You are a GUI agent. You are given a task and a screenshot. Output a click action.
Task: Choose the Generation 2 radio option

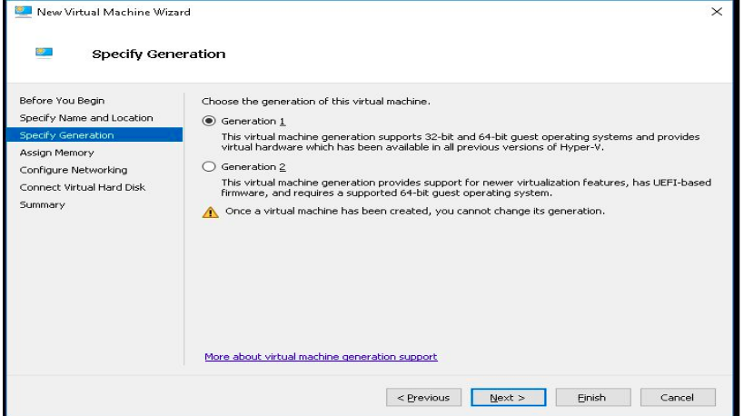[x=209, y=166]
